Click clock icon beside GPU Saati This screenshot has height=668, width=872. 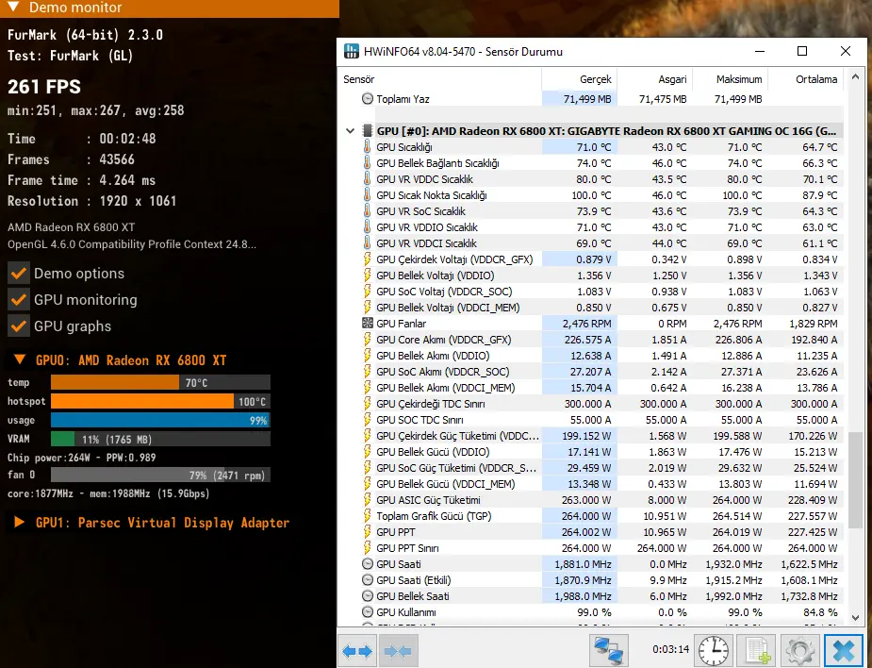pos(367,564)
